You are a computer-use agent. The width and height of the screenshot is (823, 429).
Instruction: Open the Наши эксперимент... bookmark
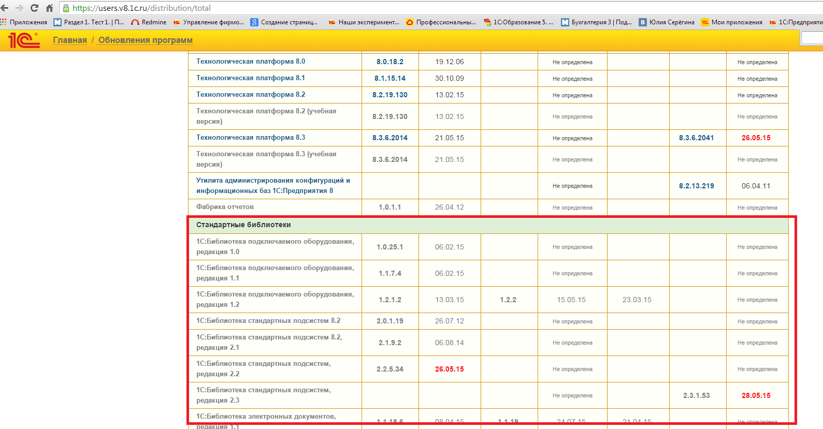[x=364, y=22]
